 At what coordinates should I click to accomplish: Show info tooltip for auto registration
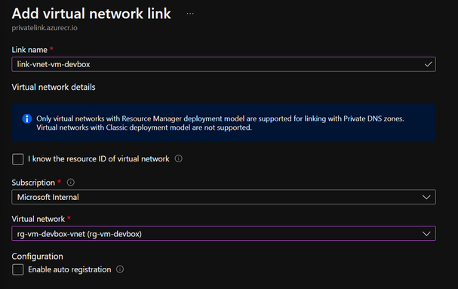[120, 269]
